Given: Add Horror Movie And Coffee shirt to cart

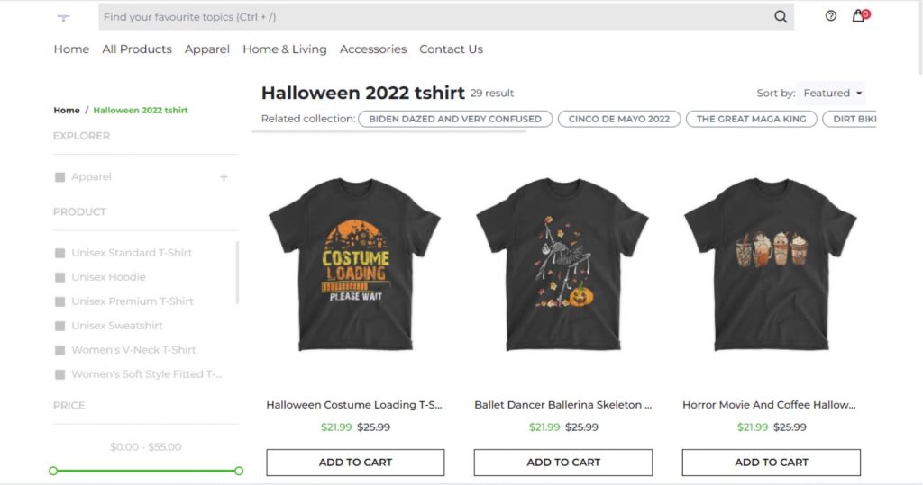Looking at the screenshot, I should coord(771,463).
